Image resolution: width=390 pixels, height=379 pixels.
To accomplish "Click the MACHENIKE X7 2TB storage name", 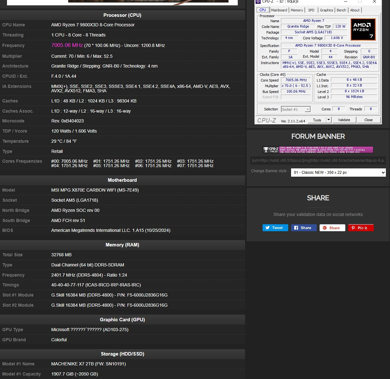I will point(88,364).
